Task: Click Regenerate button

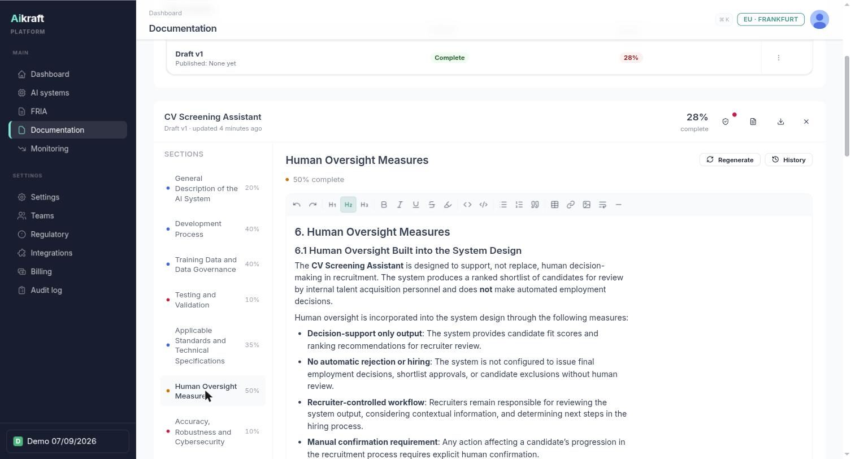Action: click(730, 160)
